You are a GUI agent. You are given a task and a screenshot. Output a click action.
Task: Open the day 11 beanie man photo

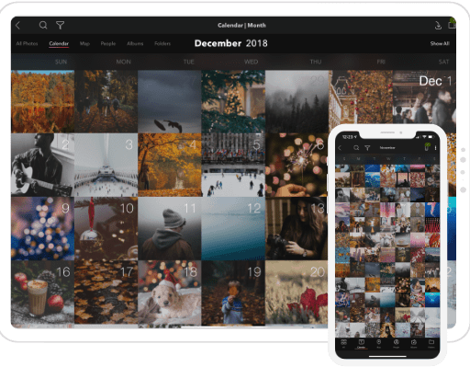[x=170, y=228]
